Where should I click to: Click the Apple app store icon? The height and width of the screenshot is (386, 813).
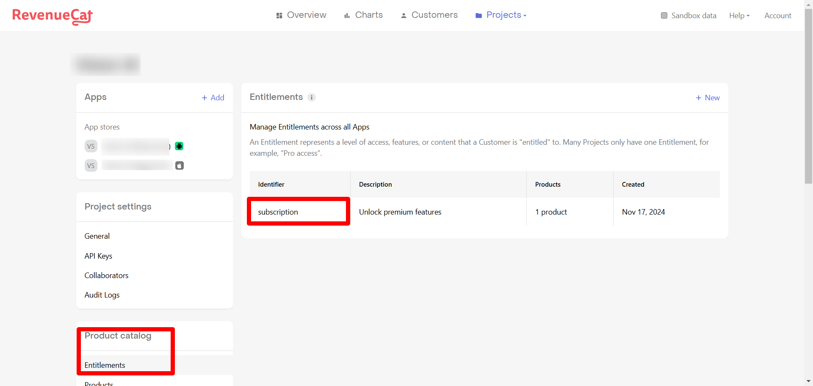click(x=180, y=166)
